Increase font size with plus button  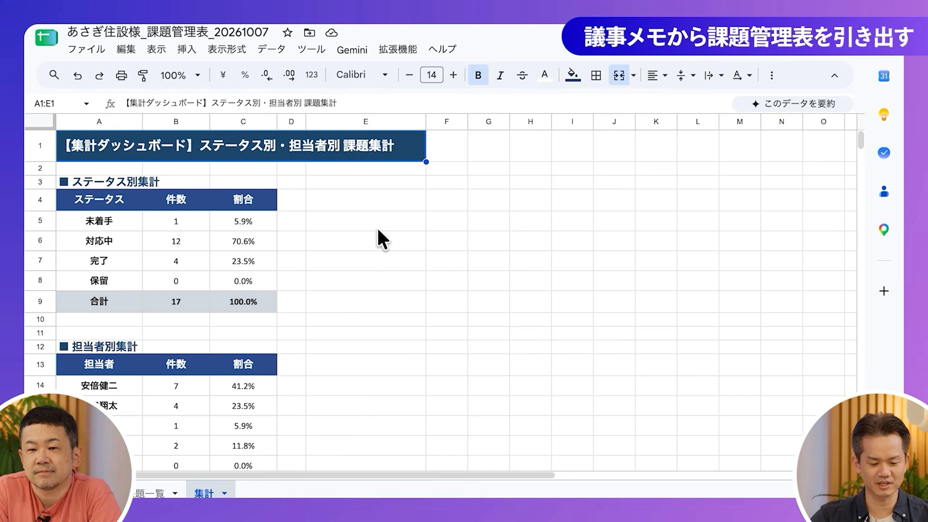(453, 75)
